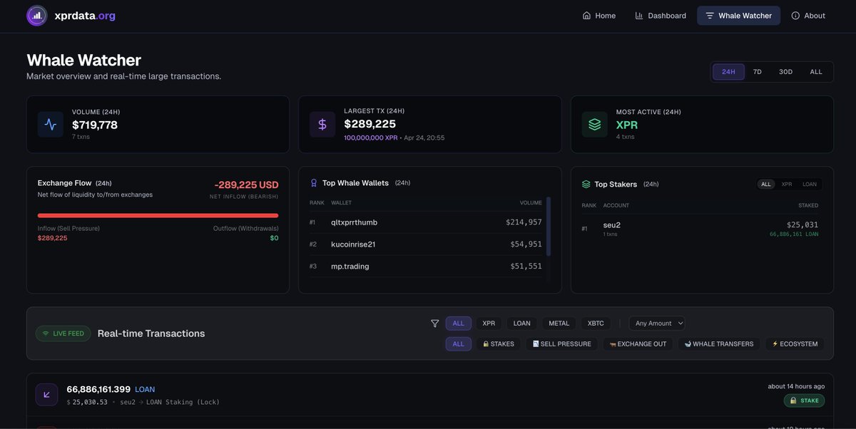Select ALL in Top Stakers filter
The height and width of the screenshot is (429, 856).
(x=766, y=184)
